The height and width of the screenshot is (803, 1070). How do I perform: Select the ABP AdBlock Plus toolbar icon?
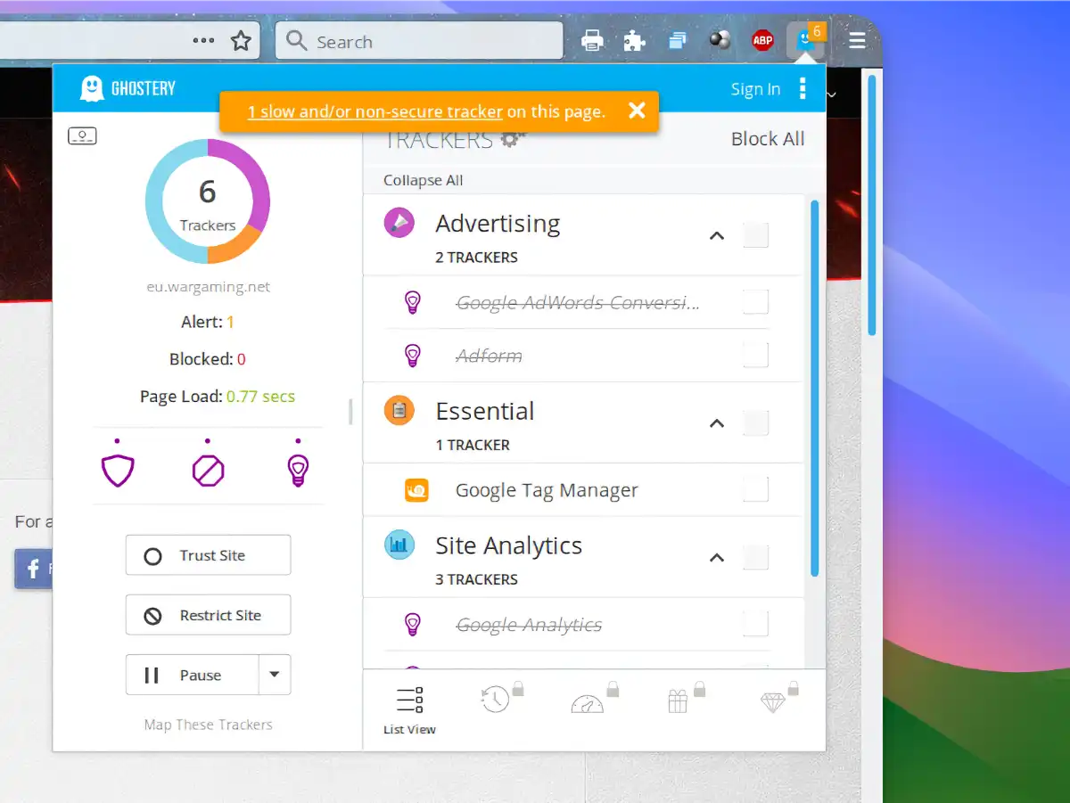click(762, 39)
